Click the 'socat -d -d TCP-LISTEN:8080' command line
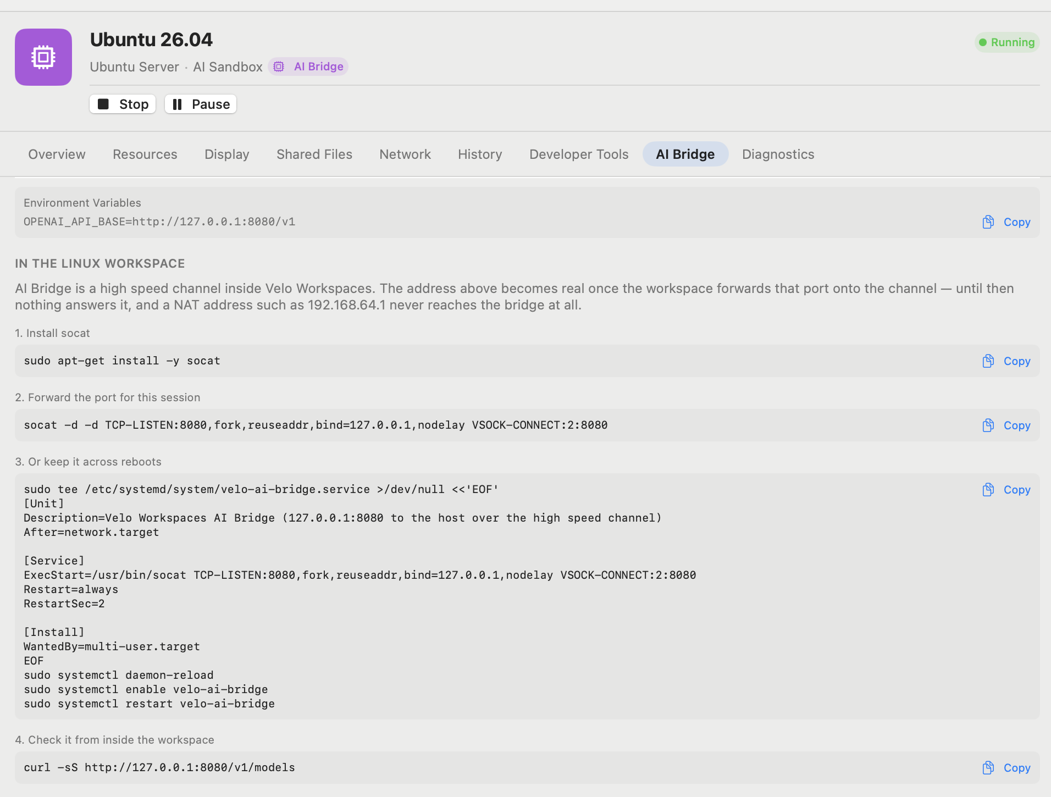 [x=316, y=425]
